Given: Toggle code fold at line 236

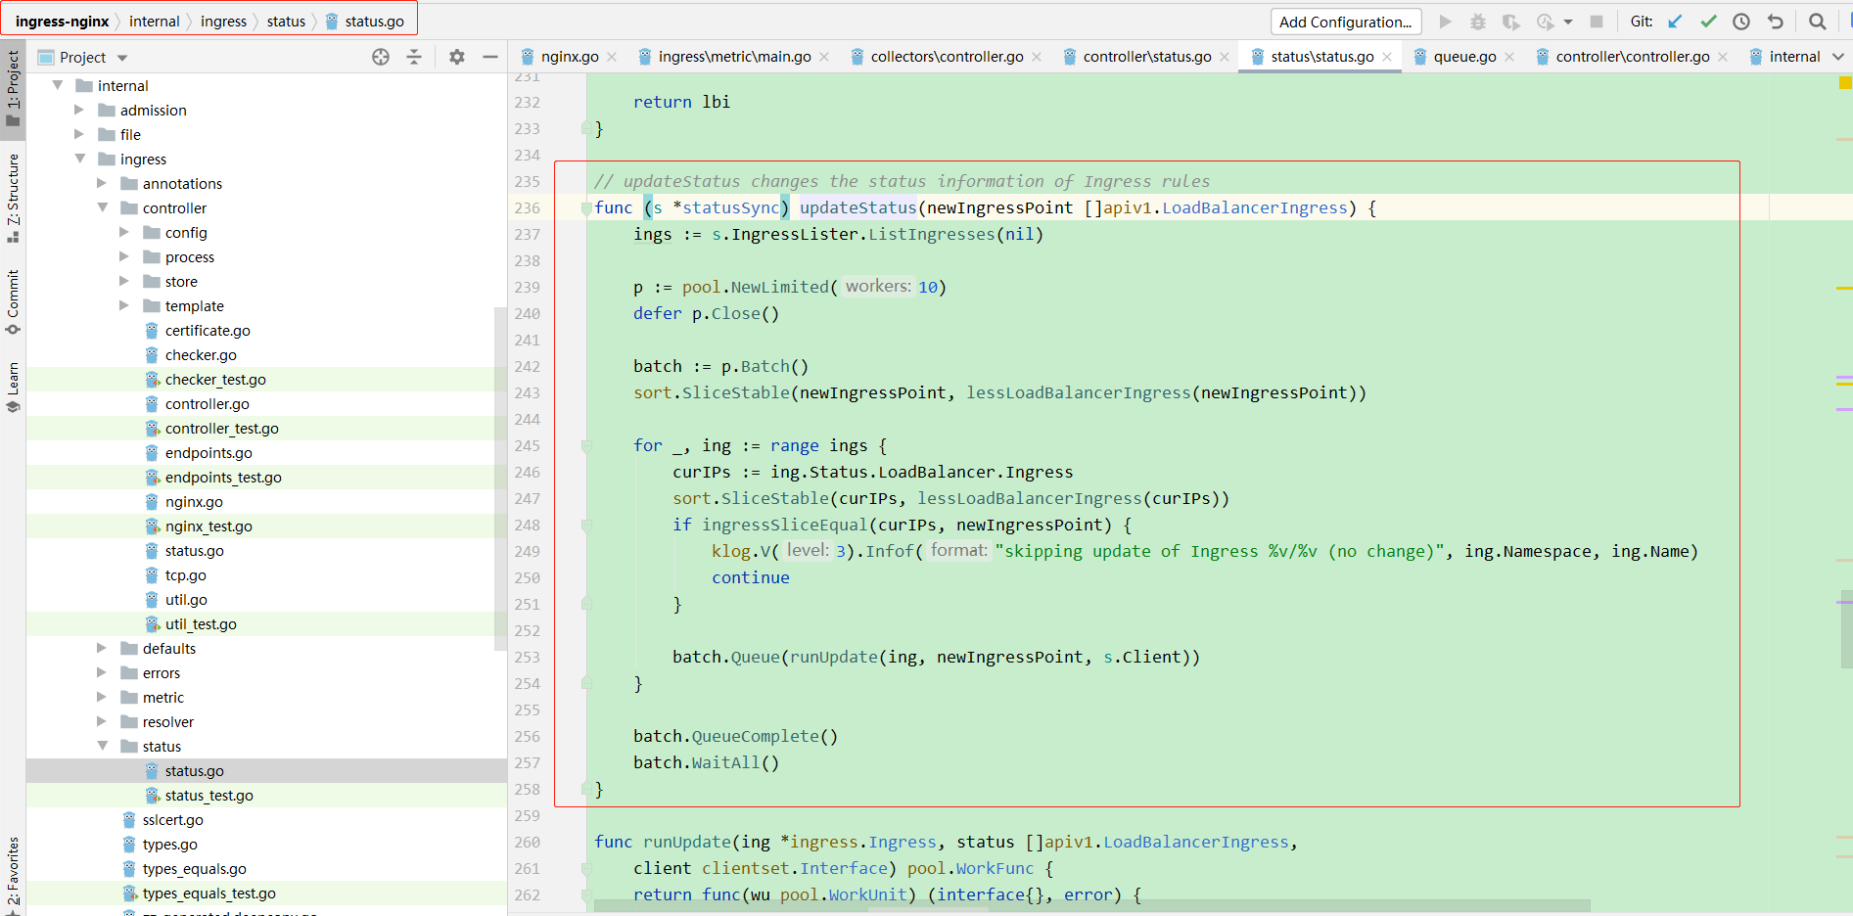Looking at the screenshot, I should 586,207.
